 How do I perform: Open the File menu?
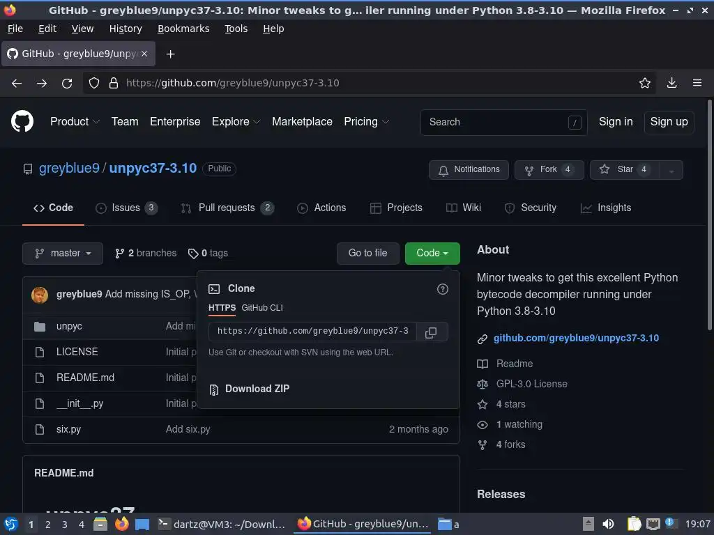(x=15, y=29)
